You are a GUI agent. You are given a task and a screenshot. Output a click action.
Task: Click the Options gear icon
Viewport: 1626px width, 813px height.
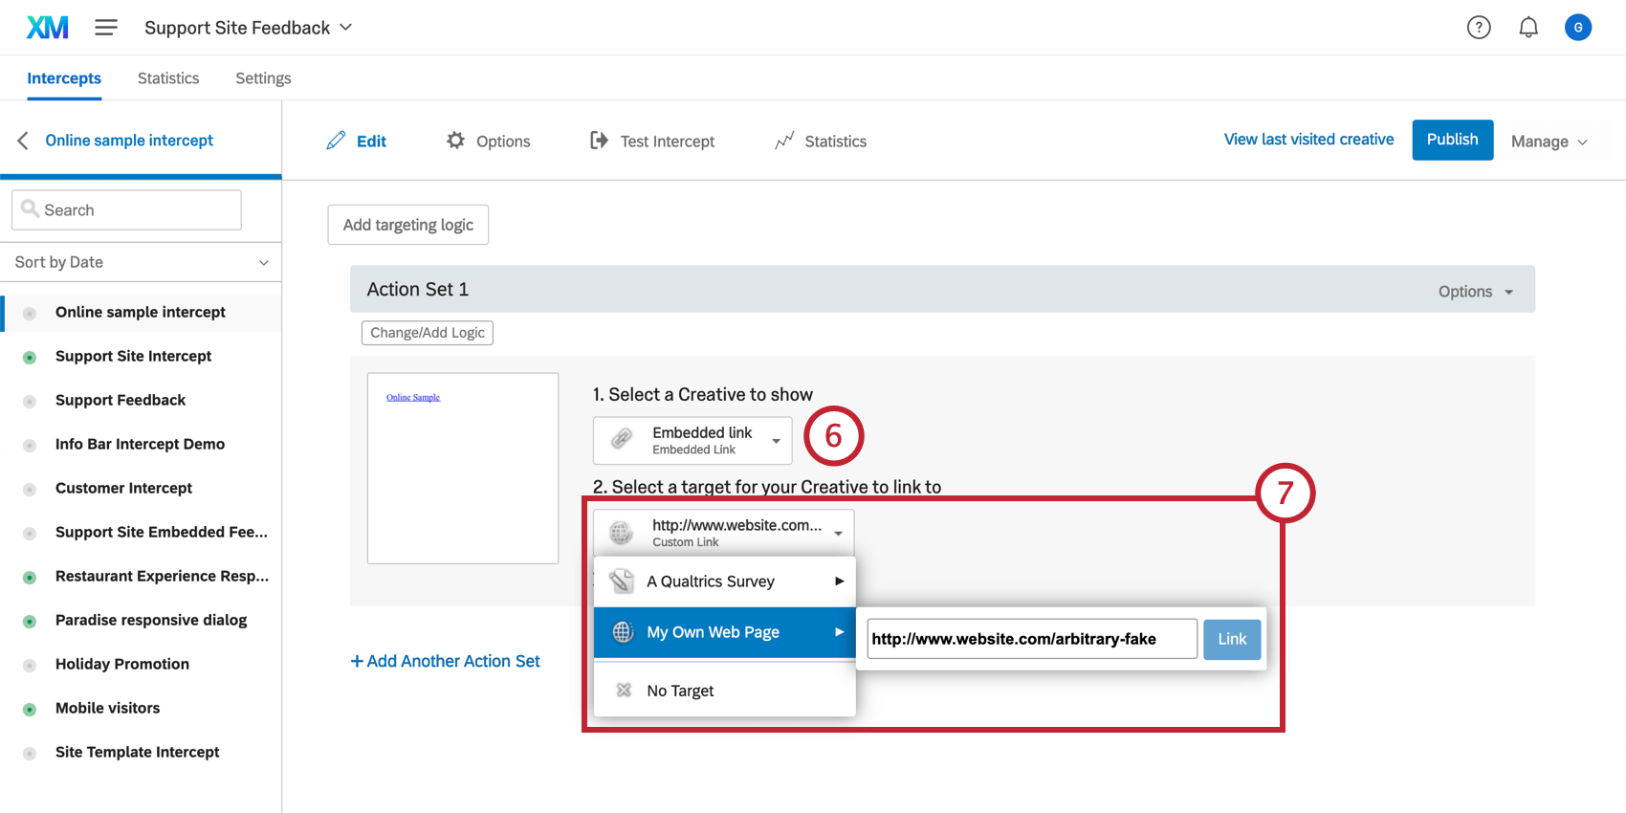(456, 141)
